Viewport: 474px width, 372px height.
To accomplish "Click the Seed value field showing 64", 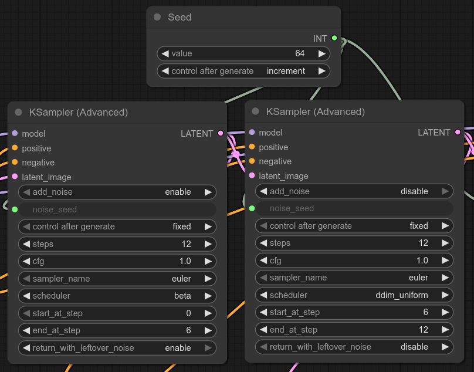I will (243, 53).
